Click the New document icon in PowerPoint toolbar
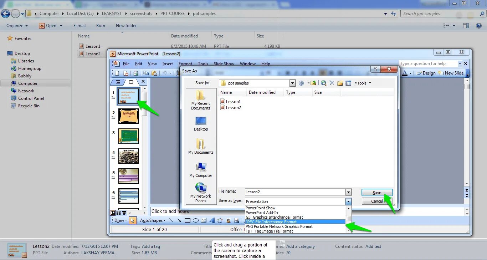Screen dimensions: 487x260 tap(117, 73)
